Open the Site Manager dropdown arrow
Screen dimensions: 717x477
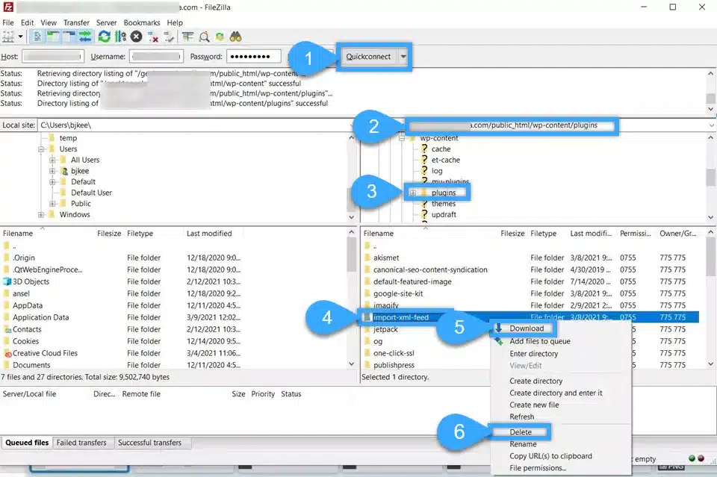(x=21, y=37)
